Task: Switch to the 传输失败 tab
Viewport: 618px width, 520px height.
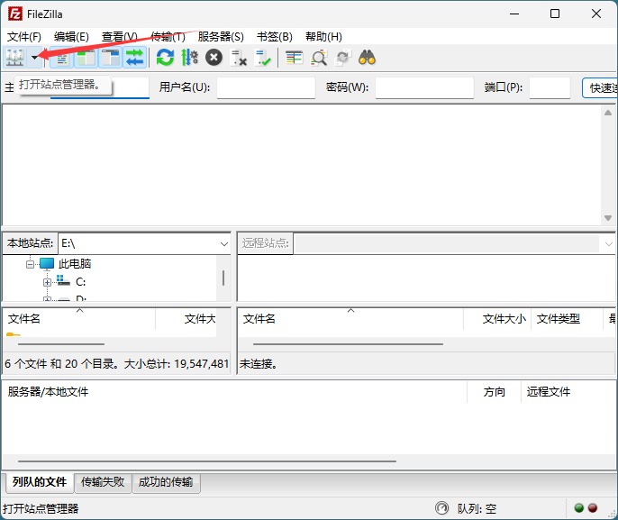Action: point(103,482)
